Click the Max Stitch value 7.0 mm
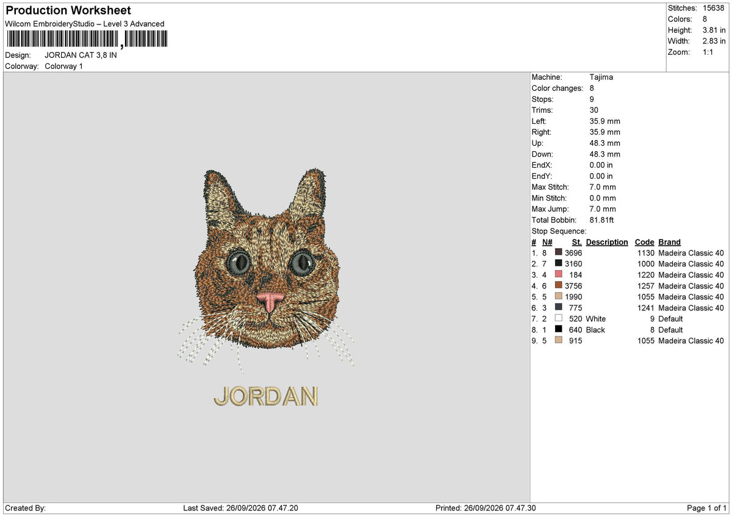This screenshot has width=732, height=517. tap(603, 187)
